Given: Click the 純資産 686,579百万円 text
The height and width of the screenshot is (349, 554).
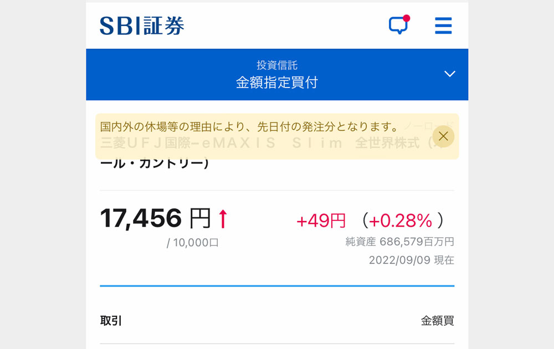Looking at the screenshot, I should [x=399, y=242].
